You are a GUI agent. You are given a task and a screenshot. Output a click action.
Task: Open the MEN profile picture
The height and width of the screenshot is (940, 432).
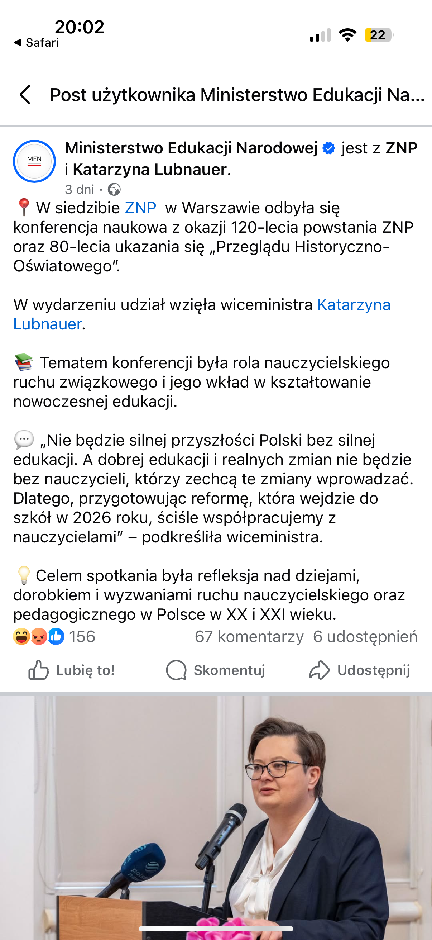tap(34, 161)
